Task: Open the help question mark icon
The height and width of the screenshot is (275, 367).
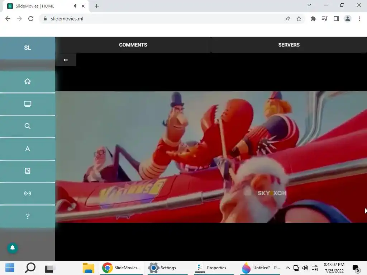Action: click(27, 216)
